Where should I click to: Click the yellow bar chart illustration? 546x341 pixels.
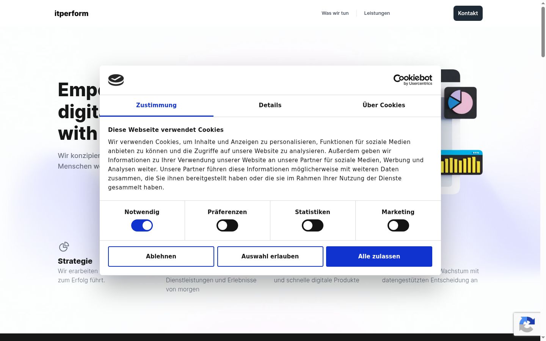(x=462, y=163)
